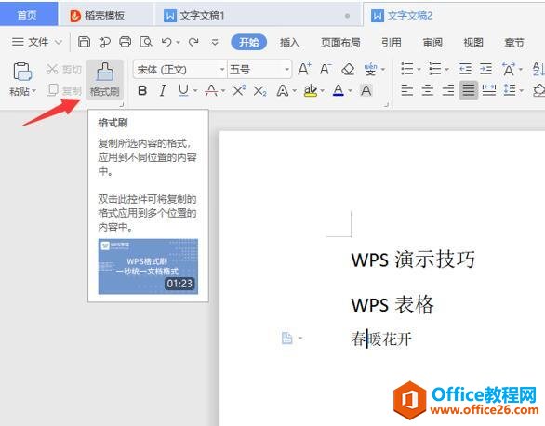Toggle Superscript (X²) formatting
Screen dimensions: 545x426
[x=239, y=91]
